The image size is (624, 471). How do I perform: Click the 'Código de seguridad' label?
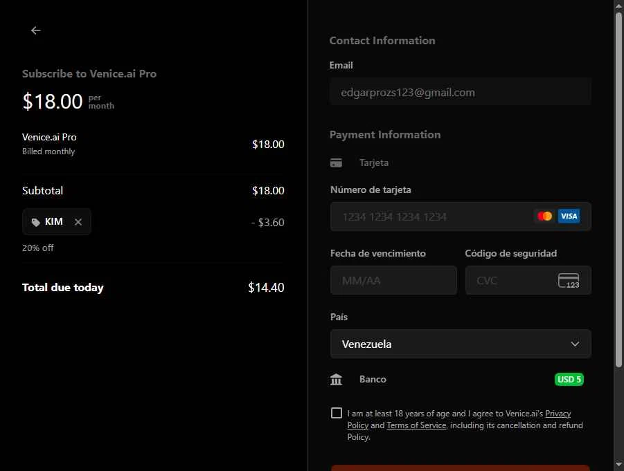tap(510, 253)
